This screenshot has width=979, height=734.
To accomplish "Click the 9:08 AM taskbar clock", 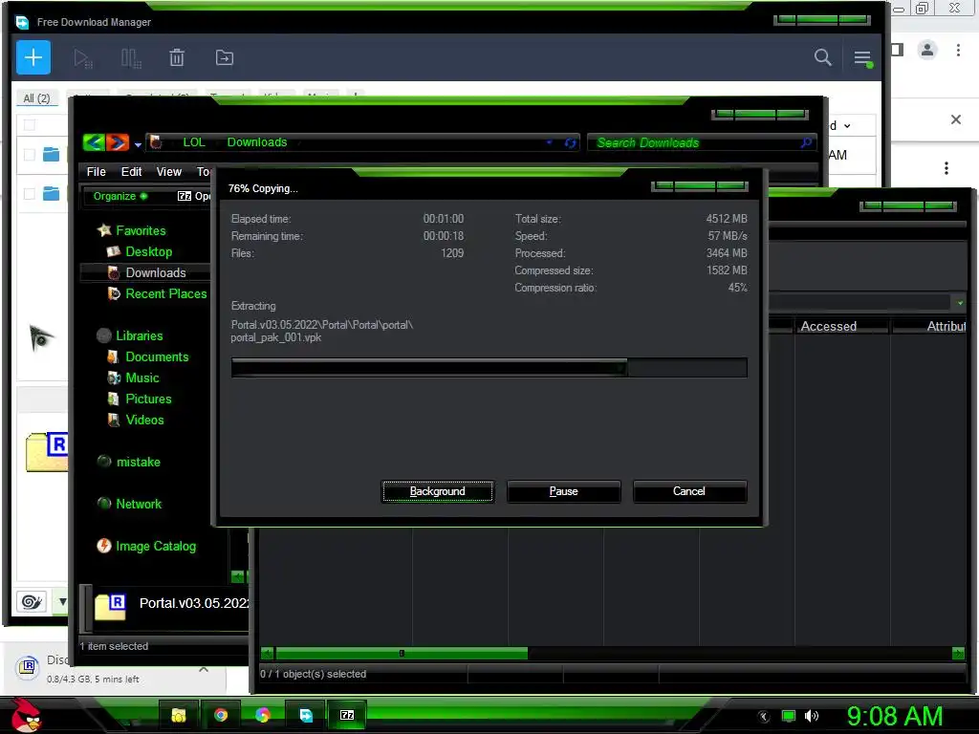I will 894,716.
